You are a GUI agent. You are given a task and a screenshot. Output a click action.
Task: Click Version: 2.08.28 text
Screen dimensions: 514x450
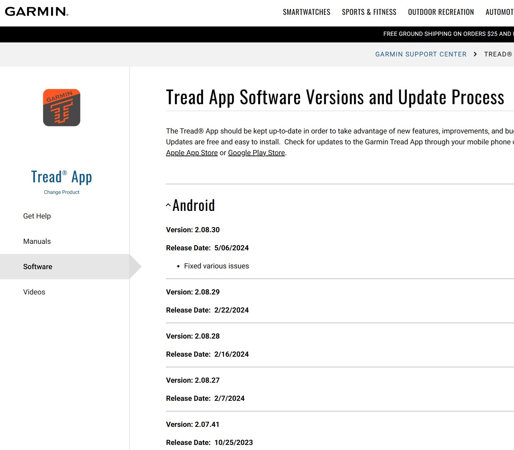[193, 336]
